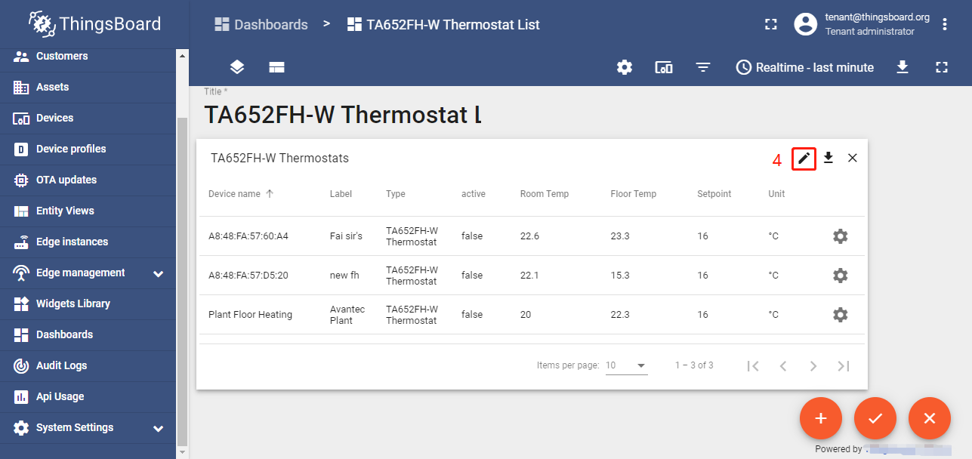Edit widget with pencil icon
Screen dimensions: 972x459
click(x=804, y=159)
